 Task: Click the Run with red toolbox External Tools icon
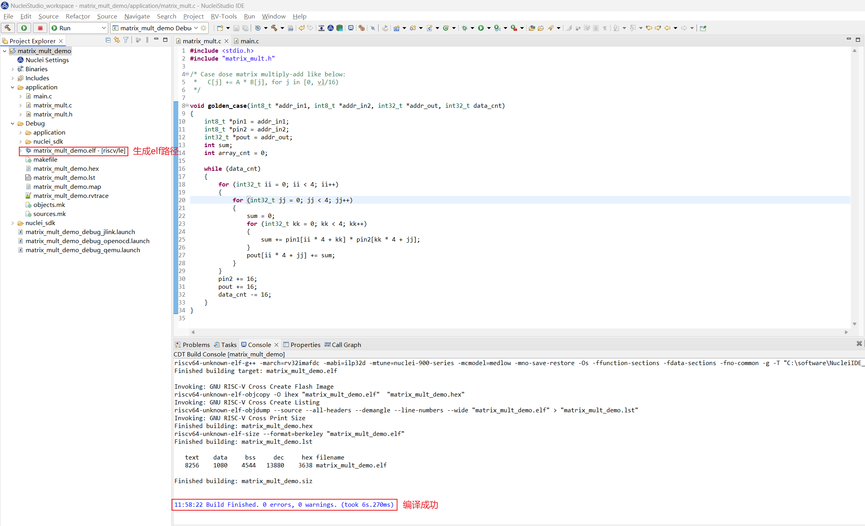(514, 28)
